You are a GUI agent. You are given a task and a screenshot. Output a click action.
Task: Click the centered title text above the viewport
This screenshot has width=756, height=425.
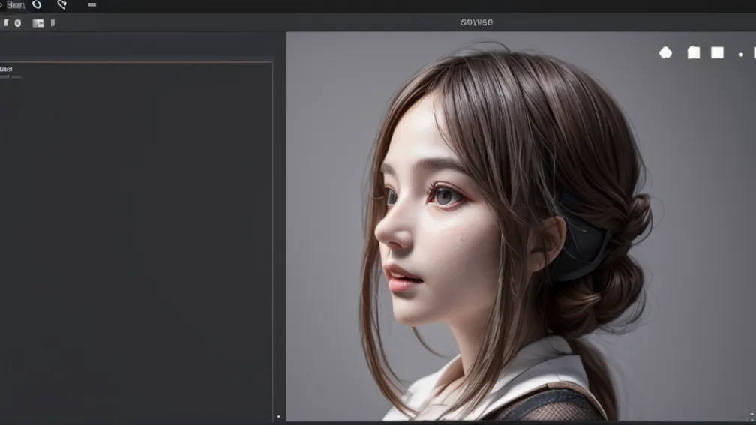(x=476, y=22)
